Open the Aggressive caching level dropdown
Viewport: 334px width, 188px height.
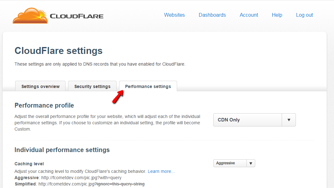coord(234,163)
